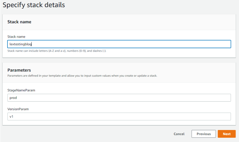Image resolution: width=239 pixels, height=142 pixels.
Task: Click the 'v1' value text
Action: pos(12,116)
